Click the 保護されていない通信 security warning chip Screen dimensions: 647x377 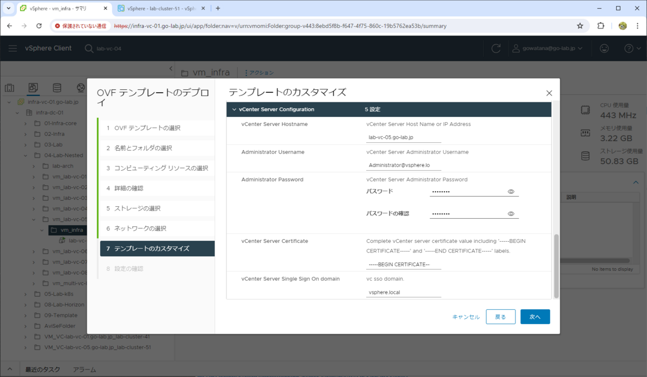[81, 26]
